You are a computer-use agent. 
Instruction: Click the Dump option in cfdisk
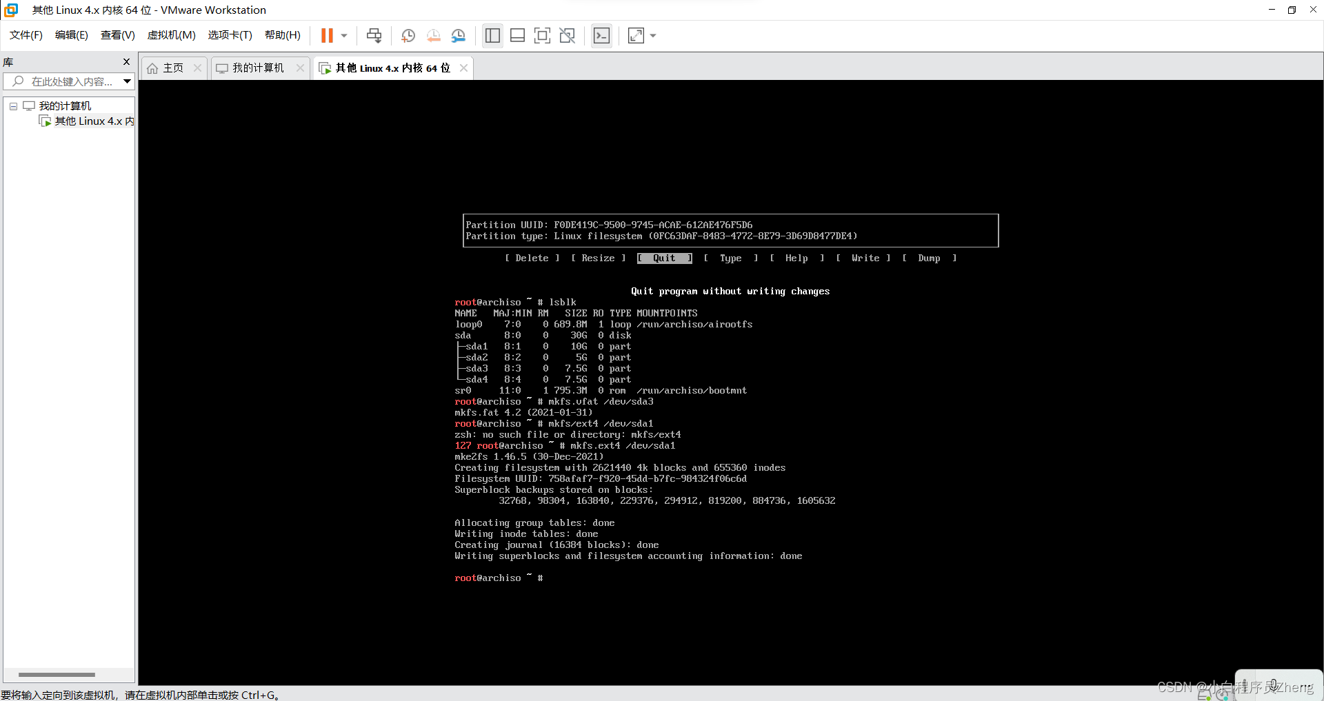click(929, 258)
